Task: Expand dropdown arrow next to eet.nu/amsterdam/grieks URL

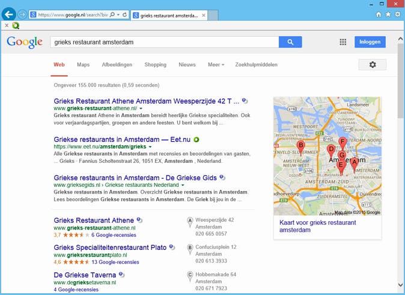Action: [150, 147]
